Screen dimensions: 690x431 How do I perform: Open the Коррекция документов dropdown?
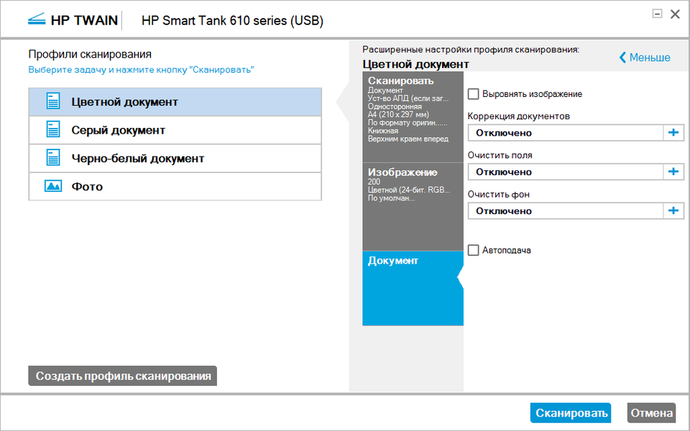[565, 133]
